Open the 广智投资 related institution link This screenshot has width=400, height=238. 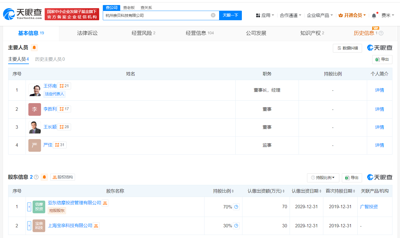pos(369,207)
